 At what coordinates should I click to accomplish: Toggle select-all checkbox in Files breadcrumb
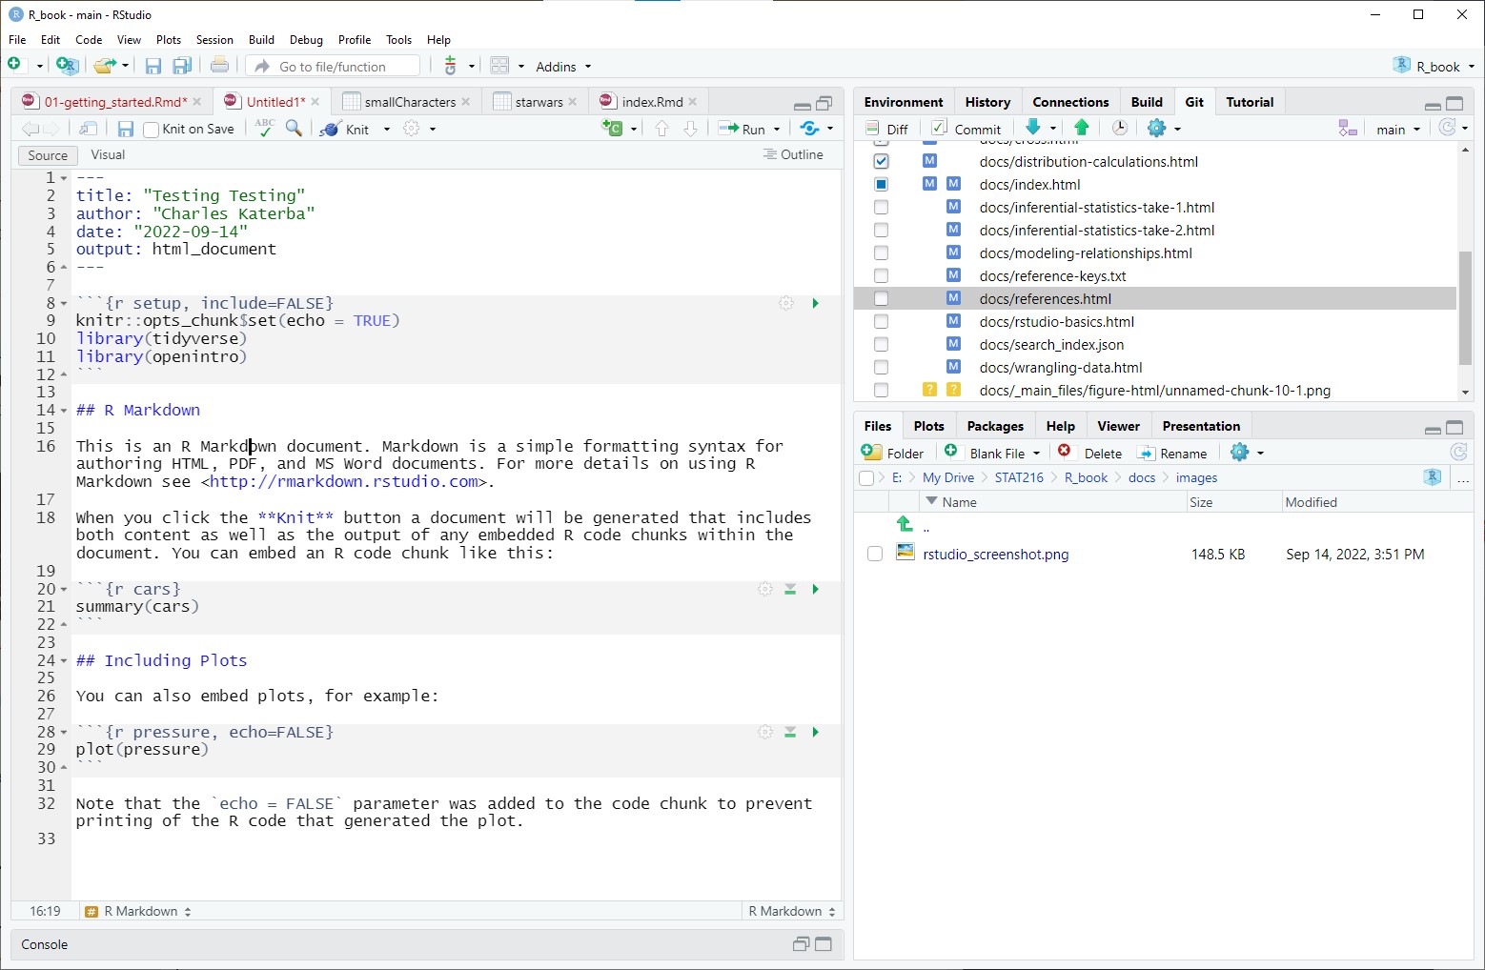coord(866,478)
